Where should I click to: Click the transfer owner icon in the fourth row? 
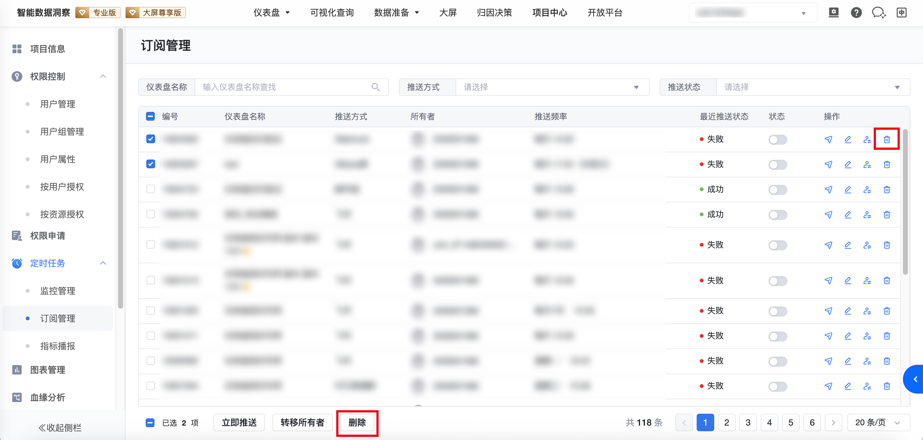coord(867,215)
